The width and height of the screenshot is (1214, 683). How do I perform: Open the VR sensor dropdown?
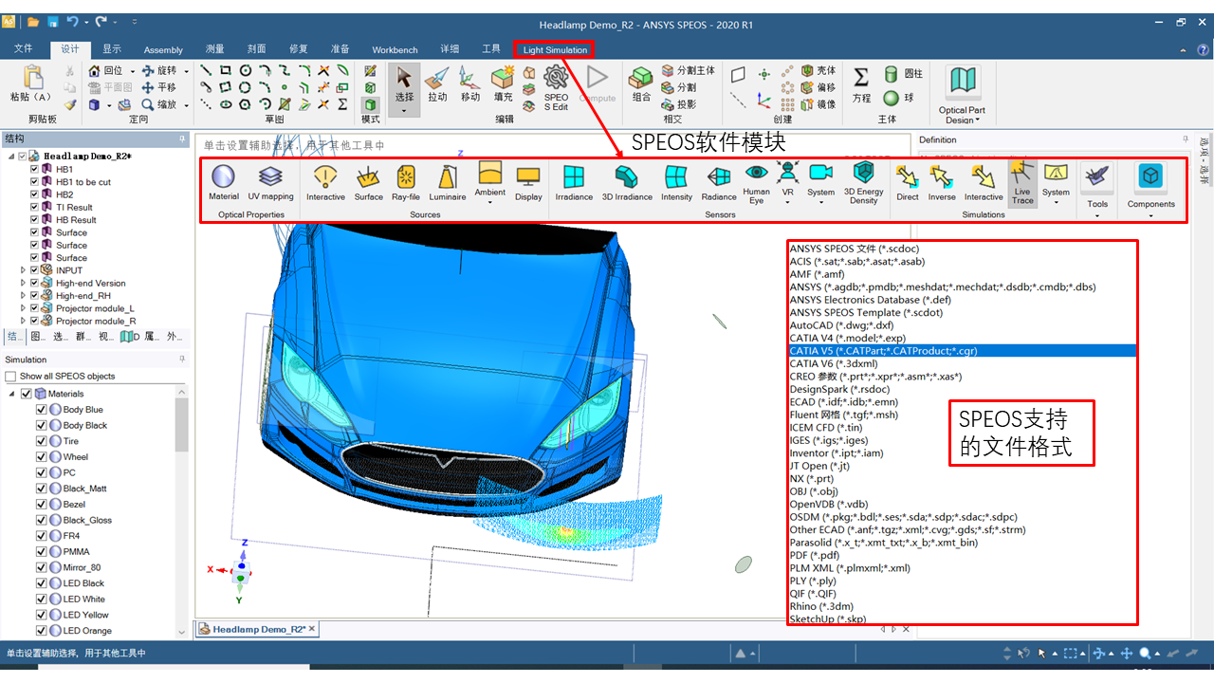(787, 201)
